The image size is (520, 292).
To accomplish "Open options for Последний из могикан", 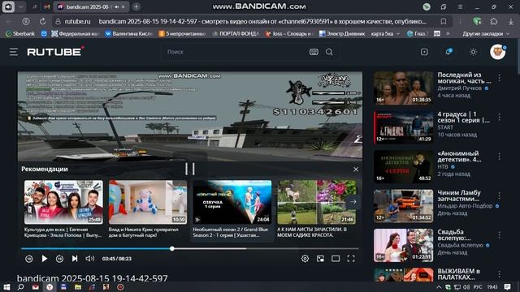I will [499, 79].
